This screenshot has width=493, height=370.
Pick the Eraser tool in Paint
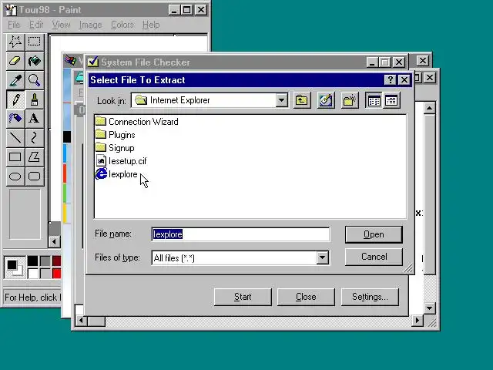15,61
